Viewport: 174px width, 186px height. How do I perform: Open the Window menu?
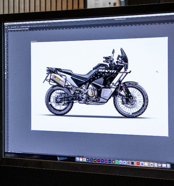[x=48, y=21]
